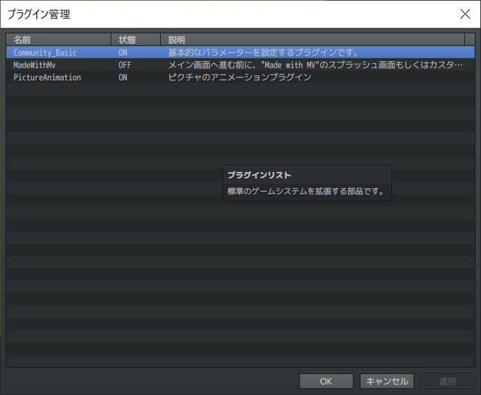The image size is (481, 395).
Task: Click the OK button
Action: click(326, 381)
